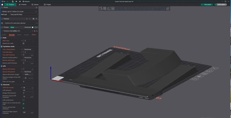Reset the Sparse infill density value
The image size is (231, 118).
22,69
